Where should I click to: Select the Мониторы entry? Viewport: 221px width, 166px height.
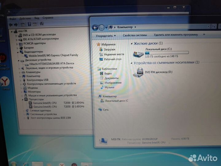pos(34,92)
